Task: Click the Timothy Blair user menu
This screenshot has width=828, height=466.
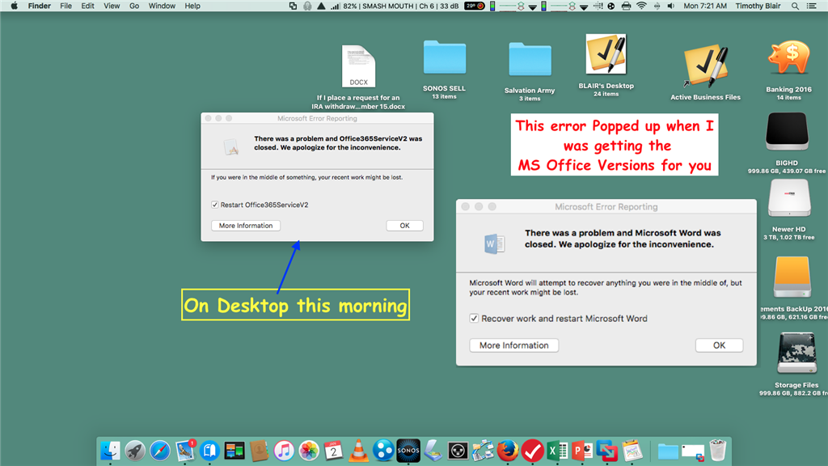Action: coord(758,6)
